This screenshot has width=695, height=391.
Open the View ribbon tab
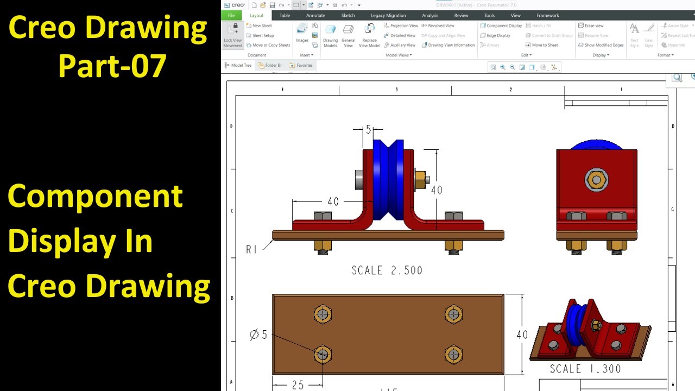(516, 15)
